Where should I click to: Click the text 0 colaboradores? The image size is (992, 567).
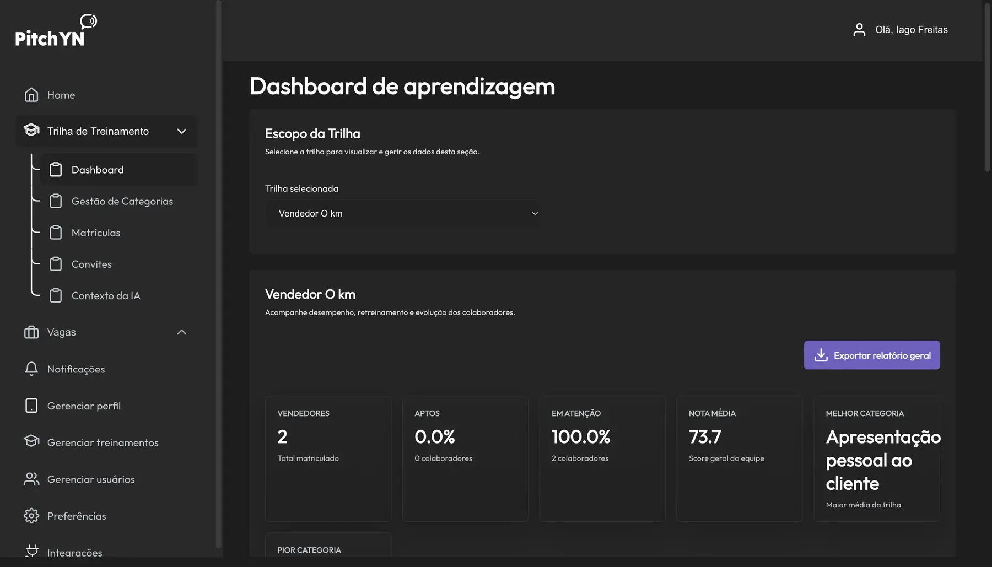coord(443,458)
